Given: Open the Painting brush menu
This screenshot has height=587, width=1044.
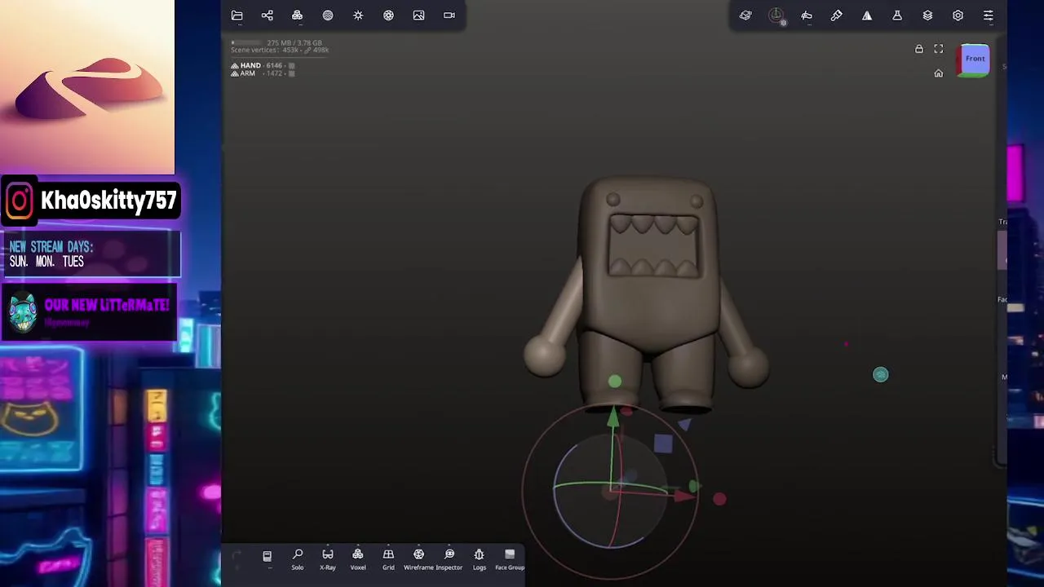Looking at the screenshot, I should point(837,15).
